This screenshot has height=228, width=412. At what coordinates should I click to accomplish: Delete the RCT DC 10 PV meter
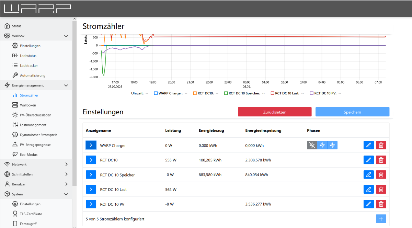pyautogui.click(x=381, y=204)
